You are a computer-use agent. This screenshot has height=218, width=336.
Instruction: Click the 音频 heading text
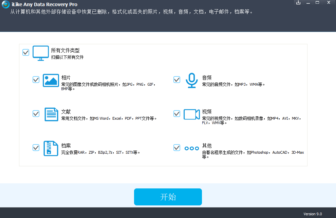[x=207, y=78]
